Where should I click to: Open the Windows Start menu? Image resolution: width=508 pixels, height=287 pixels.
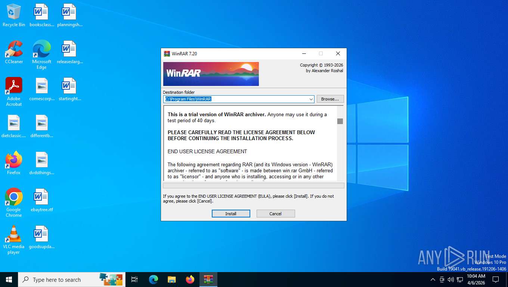point(9,280)
